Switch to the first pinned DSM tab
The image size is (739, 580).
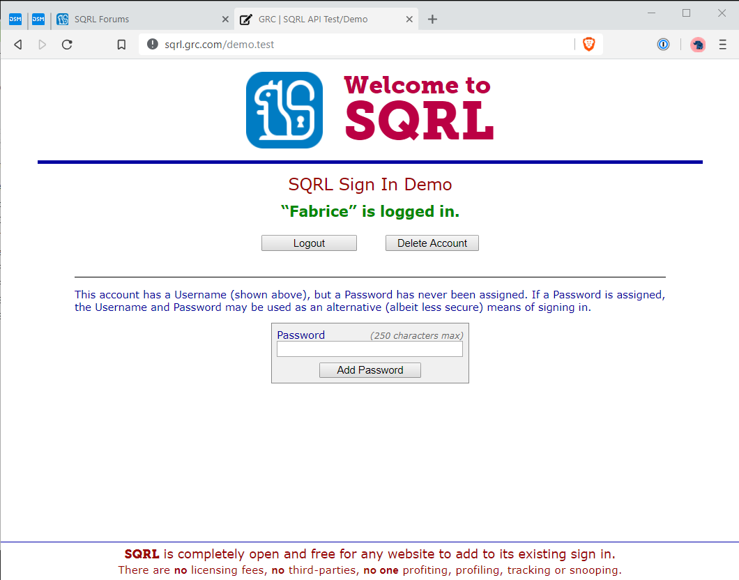(15, 20)
